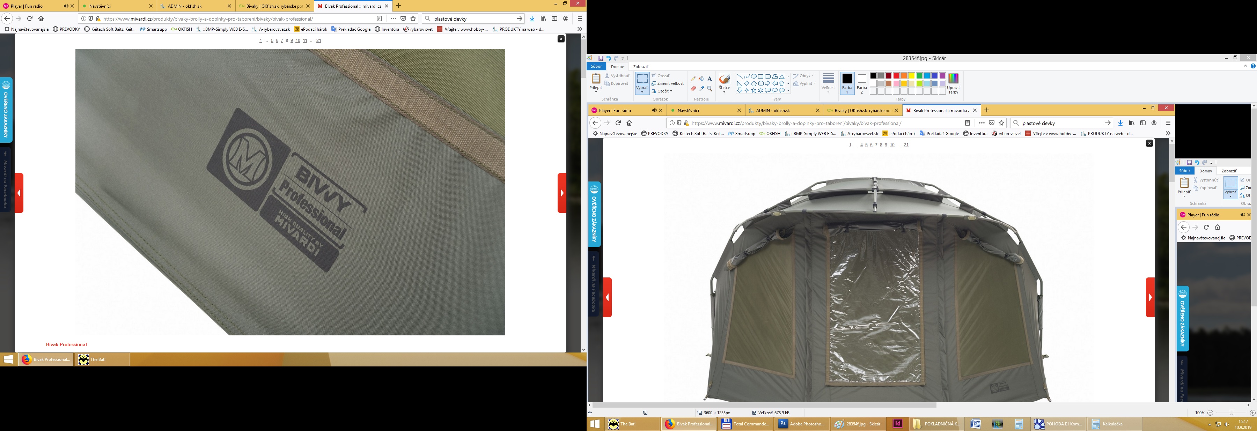The image size is (1257, 431).
Task: Open page actions three-dot menu in left Firefox
Action: click(393, 18)
